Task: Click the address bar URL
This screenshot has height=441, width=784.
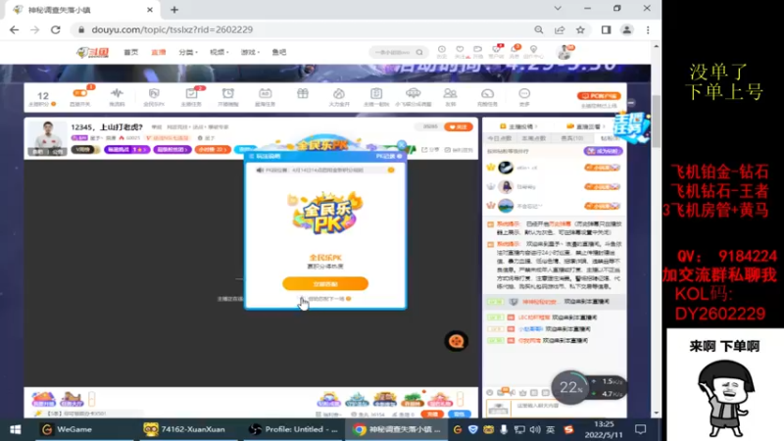Action: (172, 29)
